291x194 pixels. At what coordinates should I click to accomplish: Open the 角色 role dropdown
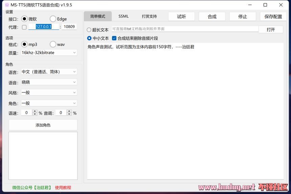[49, 103]
